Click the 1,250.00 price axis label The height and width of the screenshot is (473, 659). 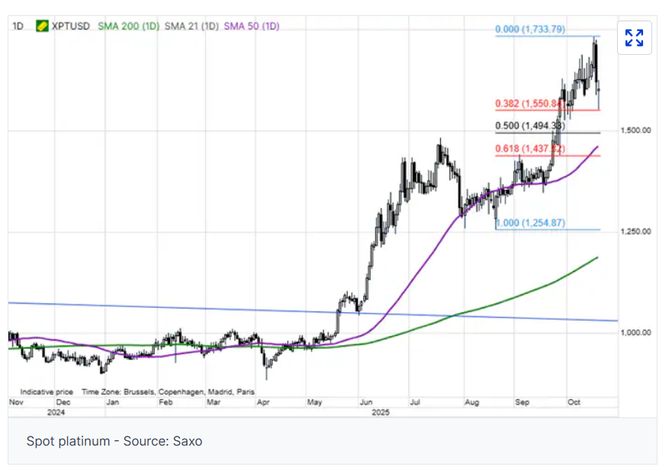click(x=635, y=231)
